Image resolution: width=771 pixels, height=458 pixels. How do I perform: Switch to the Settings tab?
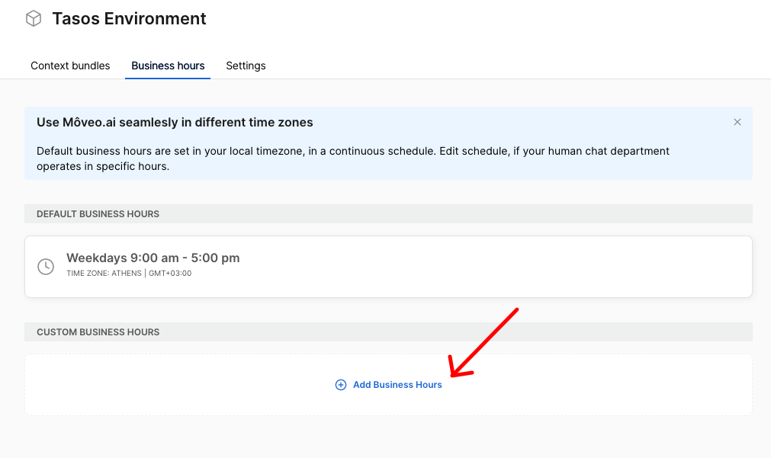(246, 66)
